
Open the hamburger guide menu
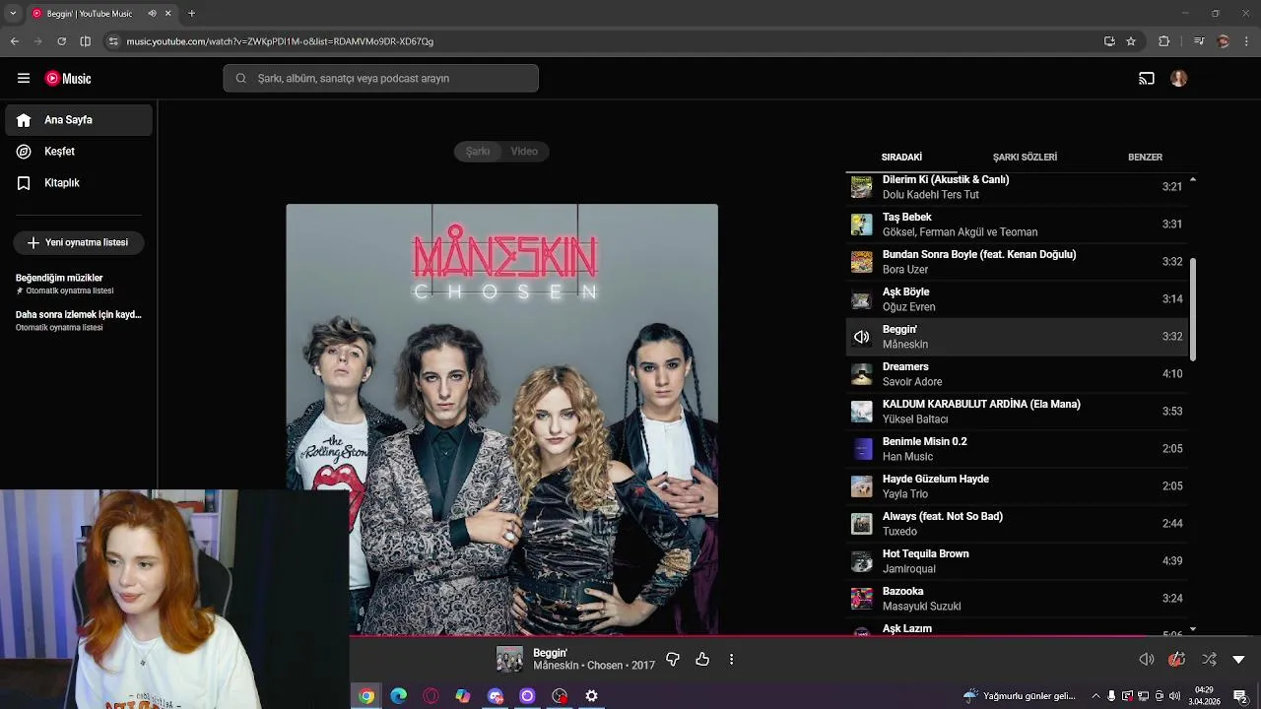(x=24, y=79)
